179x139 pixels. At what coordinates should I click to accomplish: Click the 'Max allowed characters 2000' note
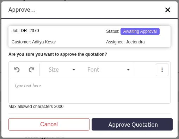(x=36, y=107)
